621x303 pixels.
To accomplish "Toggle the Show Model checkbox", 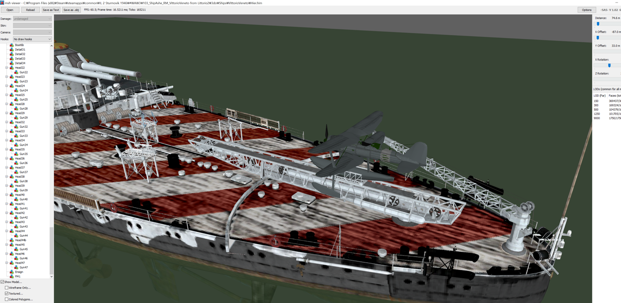I will pos(2,282).
